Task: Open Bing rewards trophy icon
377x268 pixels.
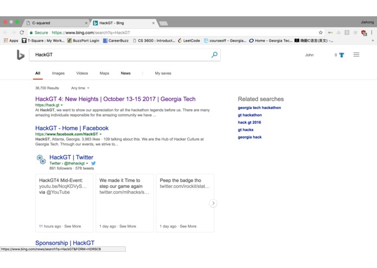Action: point(341,55)
